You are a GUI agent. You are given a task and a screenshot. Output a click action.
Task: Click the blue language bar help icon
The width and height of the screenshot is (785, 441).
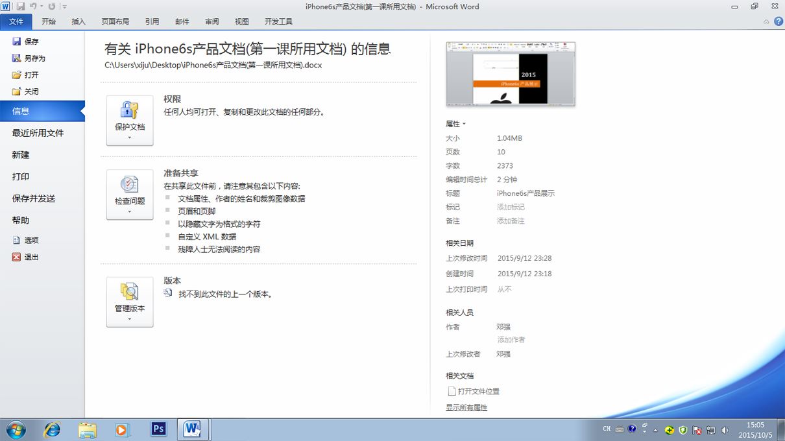point(633,429)
